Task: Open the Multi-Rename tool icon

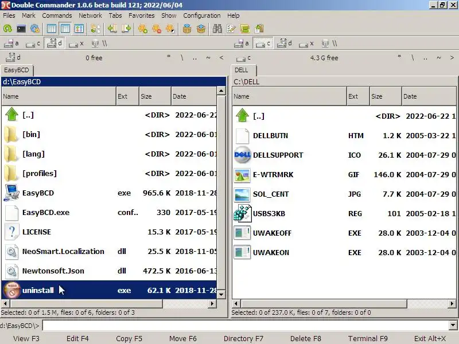Action: click(x=231, y=29)
